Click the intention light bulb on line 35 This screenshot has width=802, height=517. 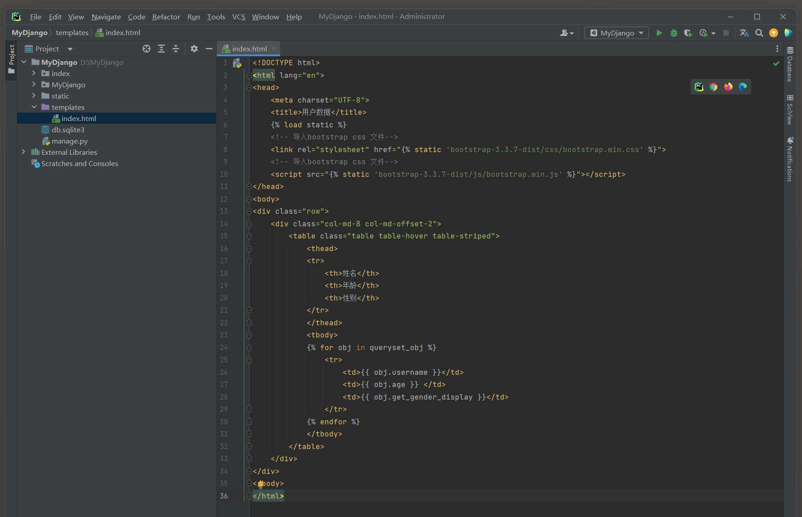pos(260,484)
